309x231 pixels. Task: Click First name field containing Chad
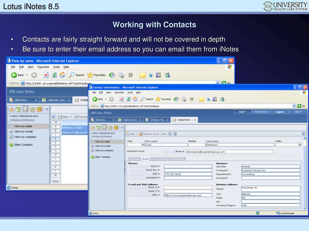[x=166, y=145]
